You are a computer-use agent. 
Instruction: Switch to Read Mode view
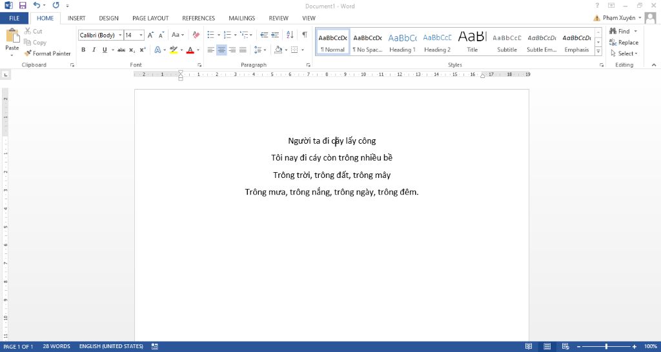tap(529, 347)
